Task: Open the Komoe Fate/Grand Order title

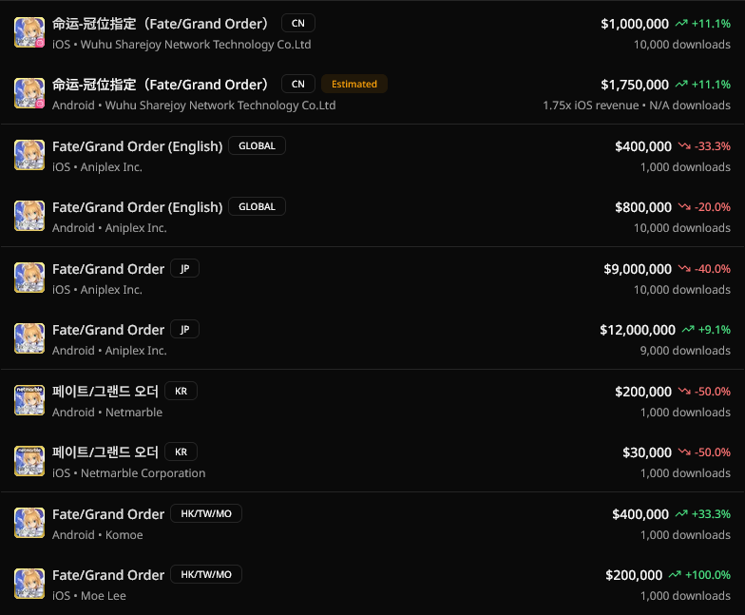Action: pyautogui.click(x=108, y=514)
